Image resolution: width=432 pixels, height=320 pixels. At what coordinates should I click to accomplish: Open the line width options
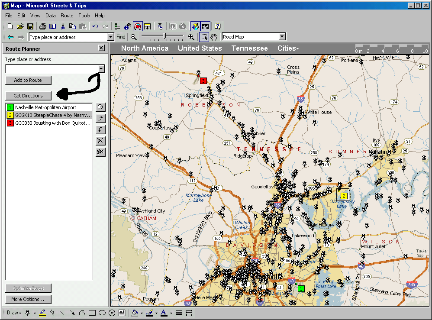point(179,313)
